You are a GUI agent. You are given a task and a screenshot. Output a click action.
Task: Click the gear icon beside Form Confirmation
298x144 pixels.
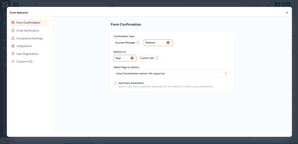[x=13, y=23]
